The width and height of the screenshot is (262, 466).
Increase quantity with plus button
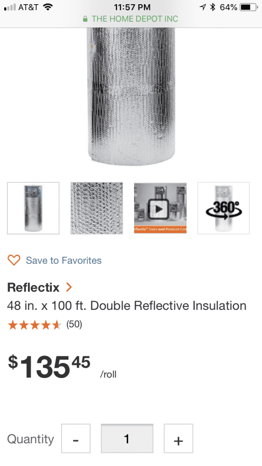(x=179, y=439)
